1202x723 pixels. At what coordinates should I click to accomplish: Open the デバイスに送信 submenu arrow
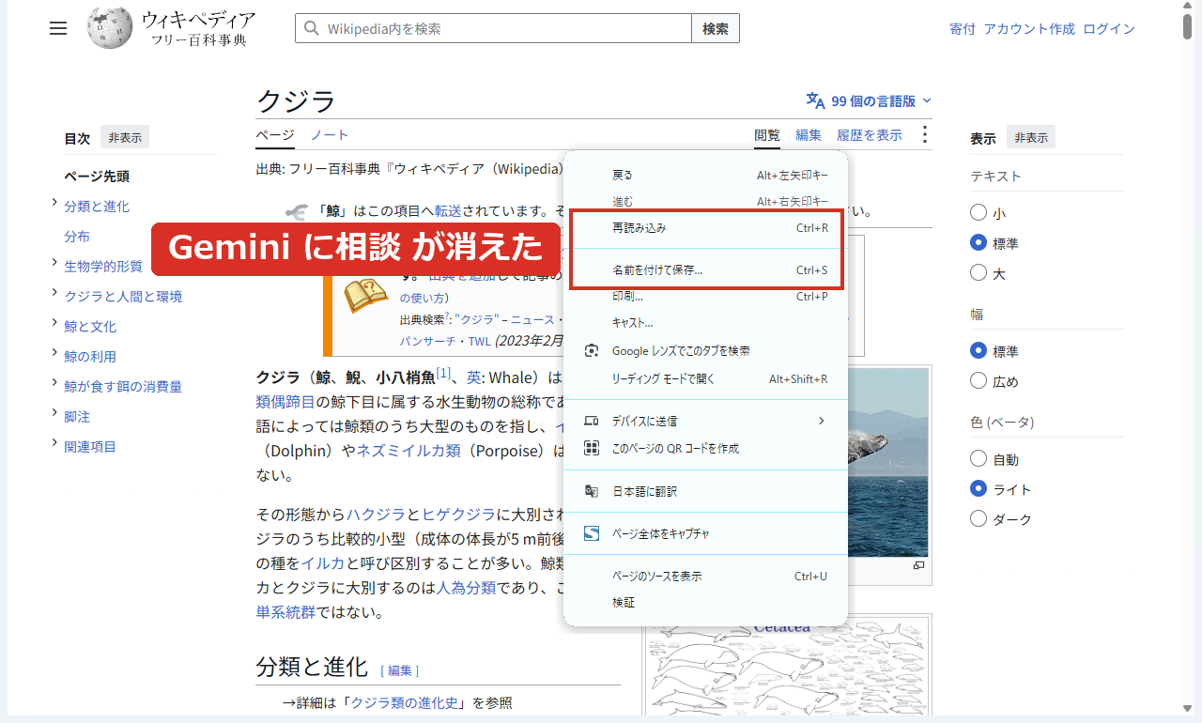821,421
